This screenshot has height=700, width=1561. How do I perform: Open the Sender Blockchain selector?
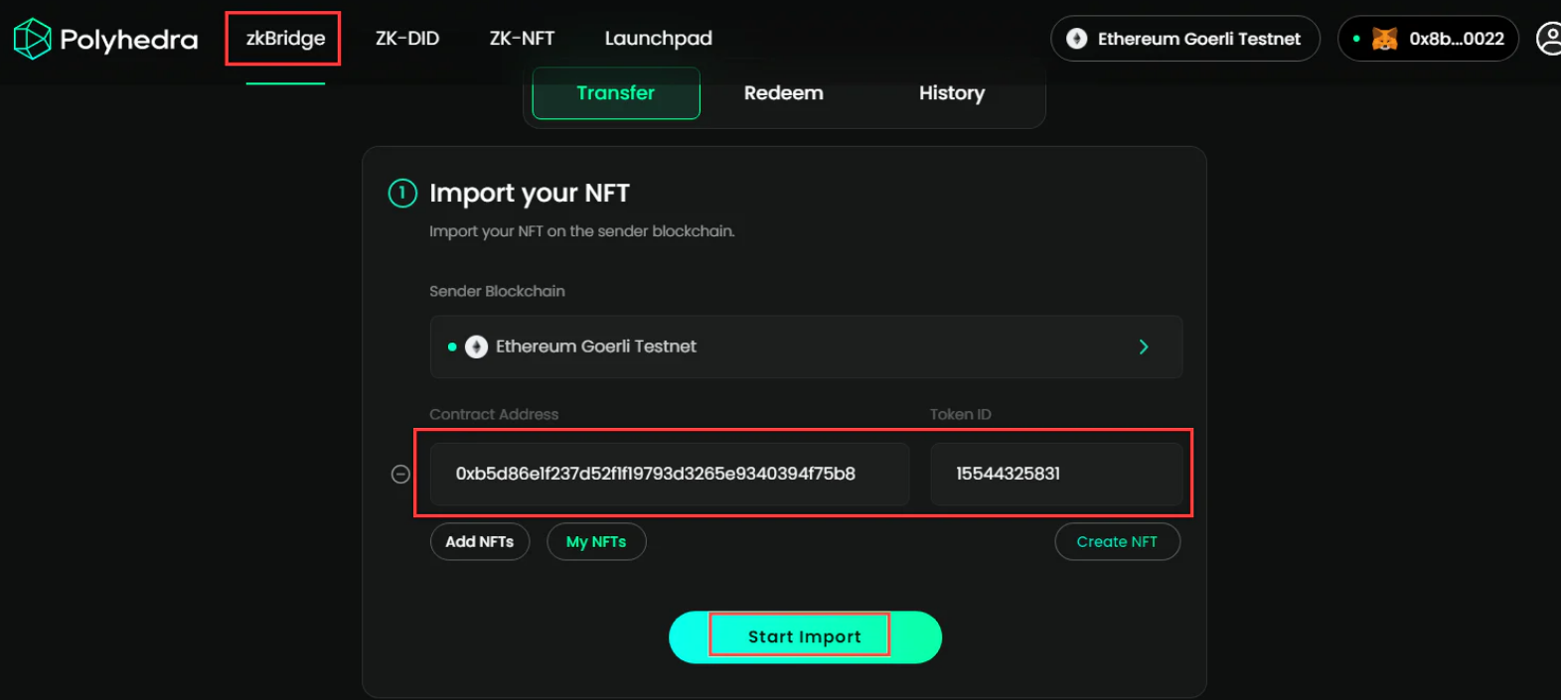805,347
